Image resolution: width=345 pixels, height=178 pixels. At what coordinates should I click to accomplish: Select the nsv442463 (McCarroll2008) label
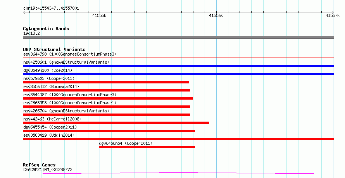click(x=52, y=119)
